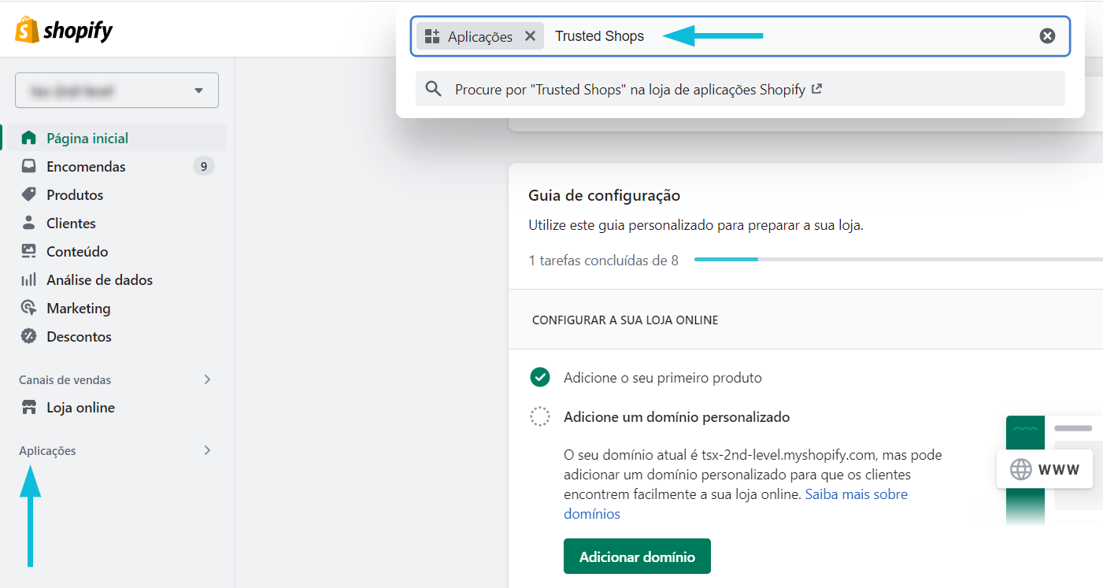Click the Análise de dados chart icon

click(28, 279)
